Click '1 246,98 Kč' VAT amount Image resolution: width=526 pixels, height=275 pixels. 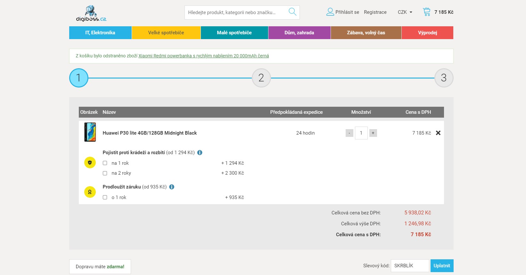pos(418,224)
